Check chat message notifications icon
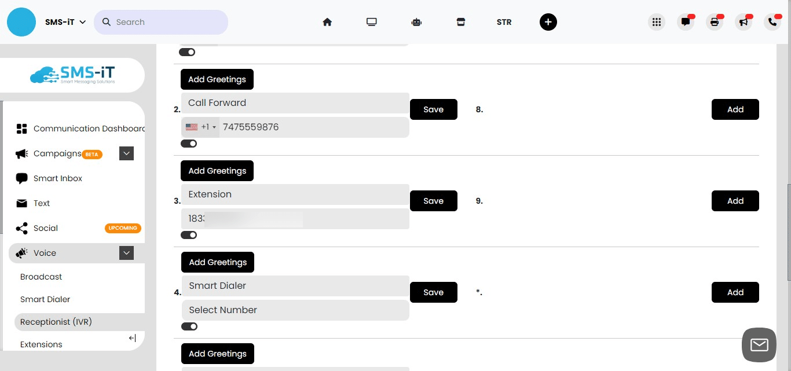 tap(686, 22)
